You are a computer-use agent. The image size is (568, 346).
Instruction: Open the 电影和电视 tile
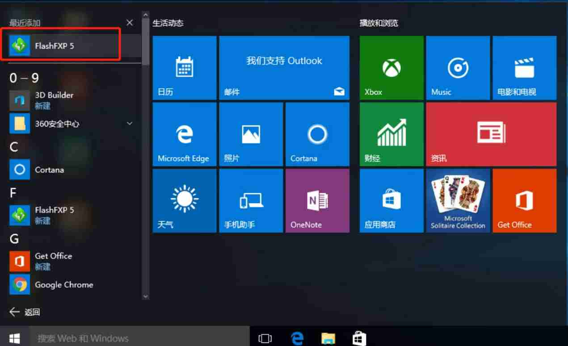pyautogui.click(x=525, y=68)
